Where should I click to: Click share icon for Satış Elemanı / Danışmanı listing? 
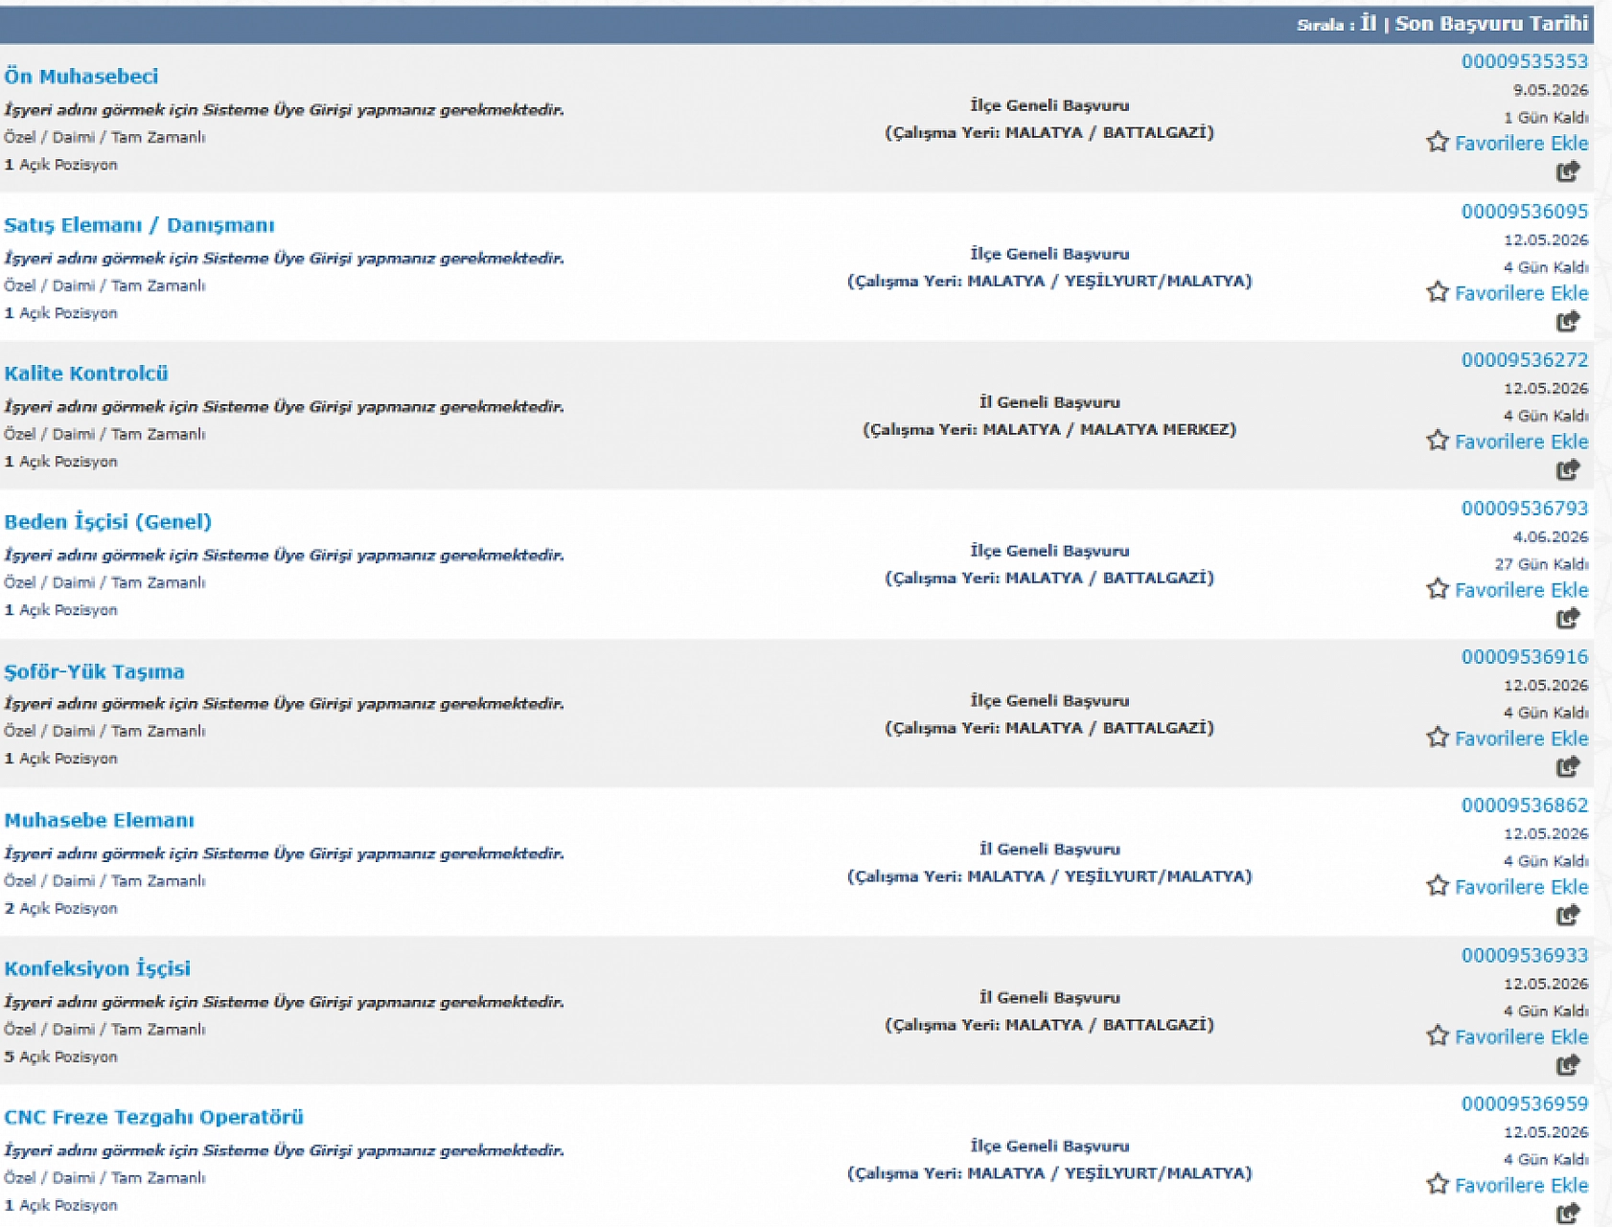[x=1568, y=321]
